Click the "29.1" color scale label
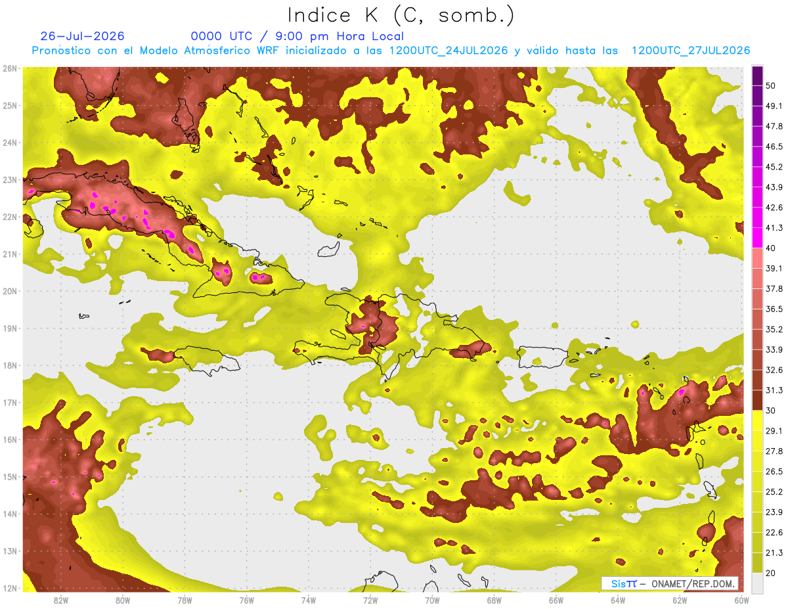 [x=774, y=430]
